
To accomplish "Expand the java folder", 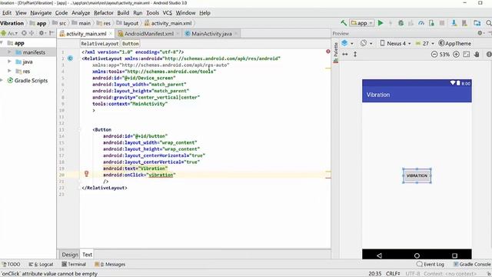I will (x=9, y=62).
